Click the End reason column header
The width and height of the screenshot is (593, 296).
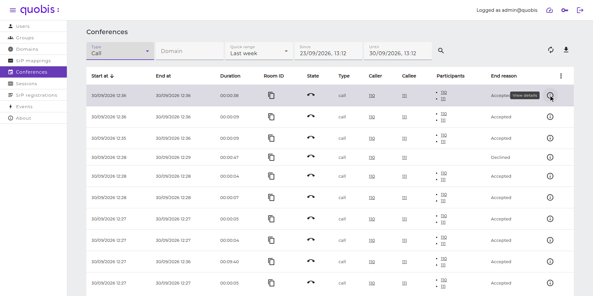pos(504,76)
